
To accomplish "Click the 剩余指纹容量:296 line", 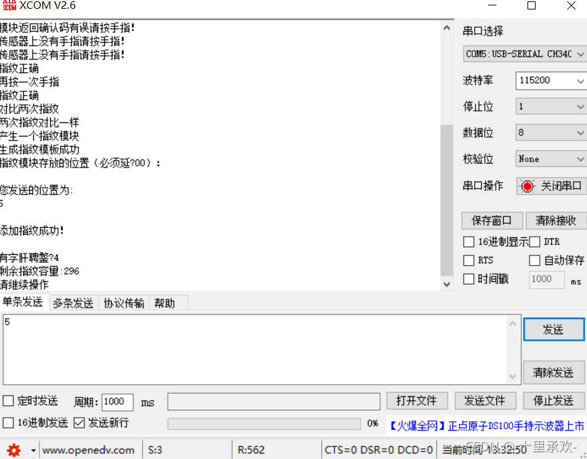I will click(39, 271).
